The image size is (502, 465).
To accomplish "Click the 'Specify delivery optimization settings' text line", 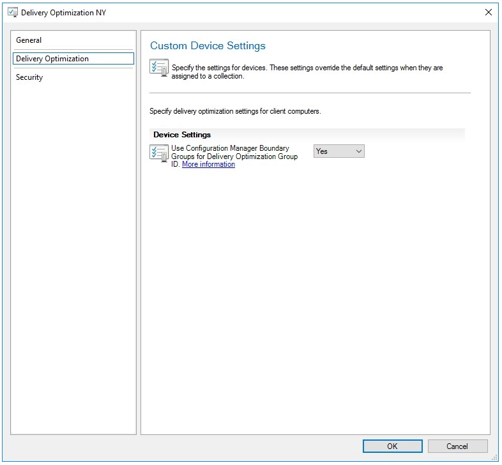I will (235, 111).
